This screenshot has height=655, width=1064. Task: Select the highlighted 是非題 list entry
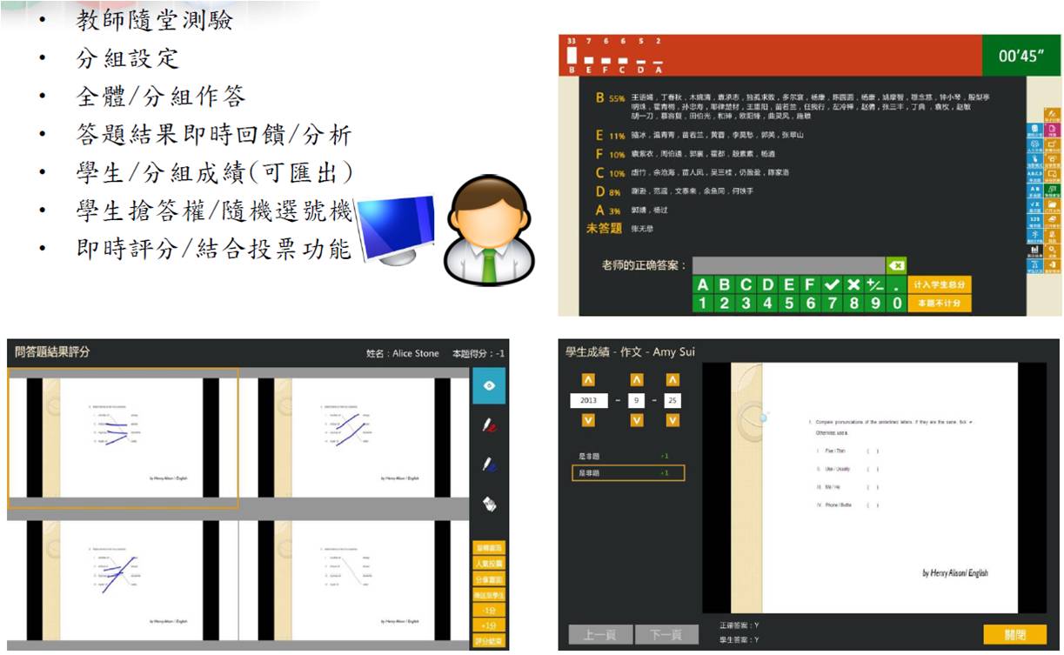pos(627,473)
